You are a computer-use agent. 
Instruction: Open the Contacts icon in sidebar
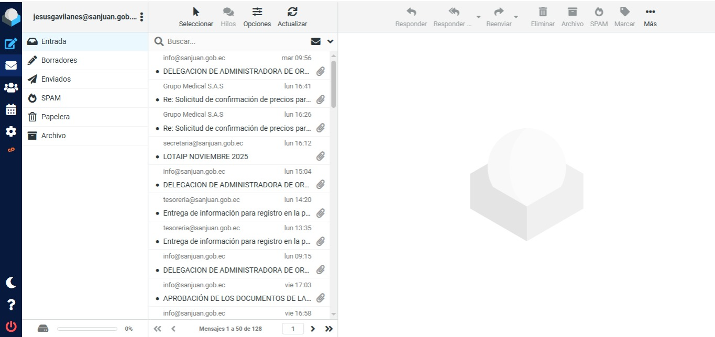pos(11,88)
